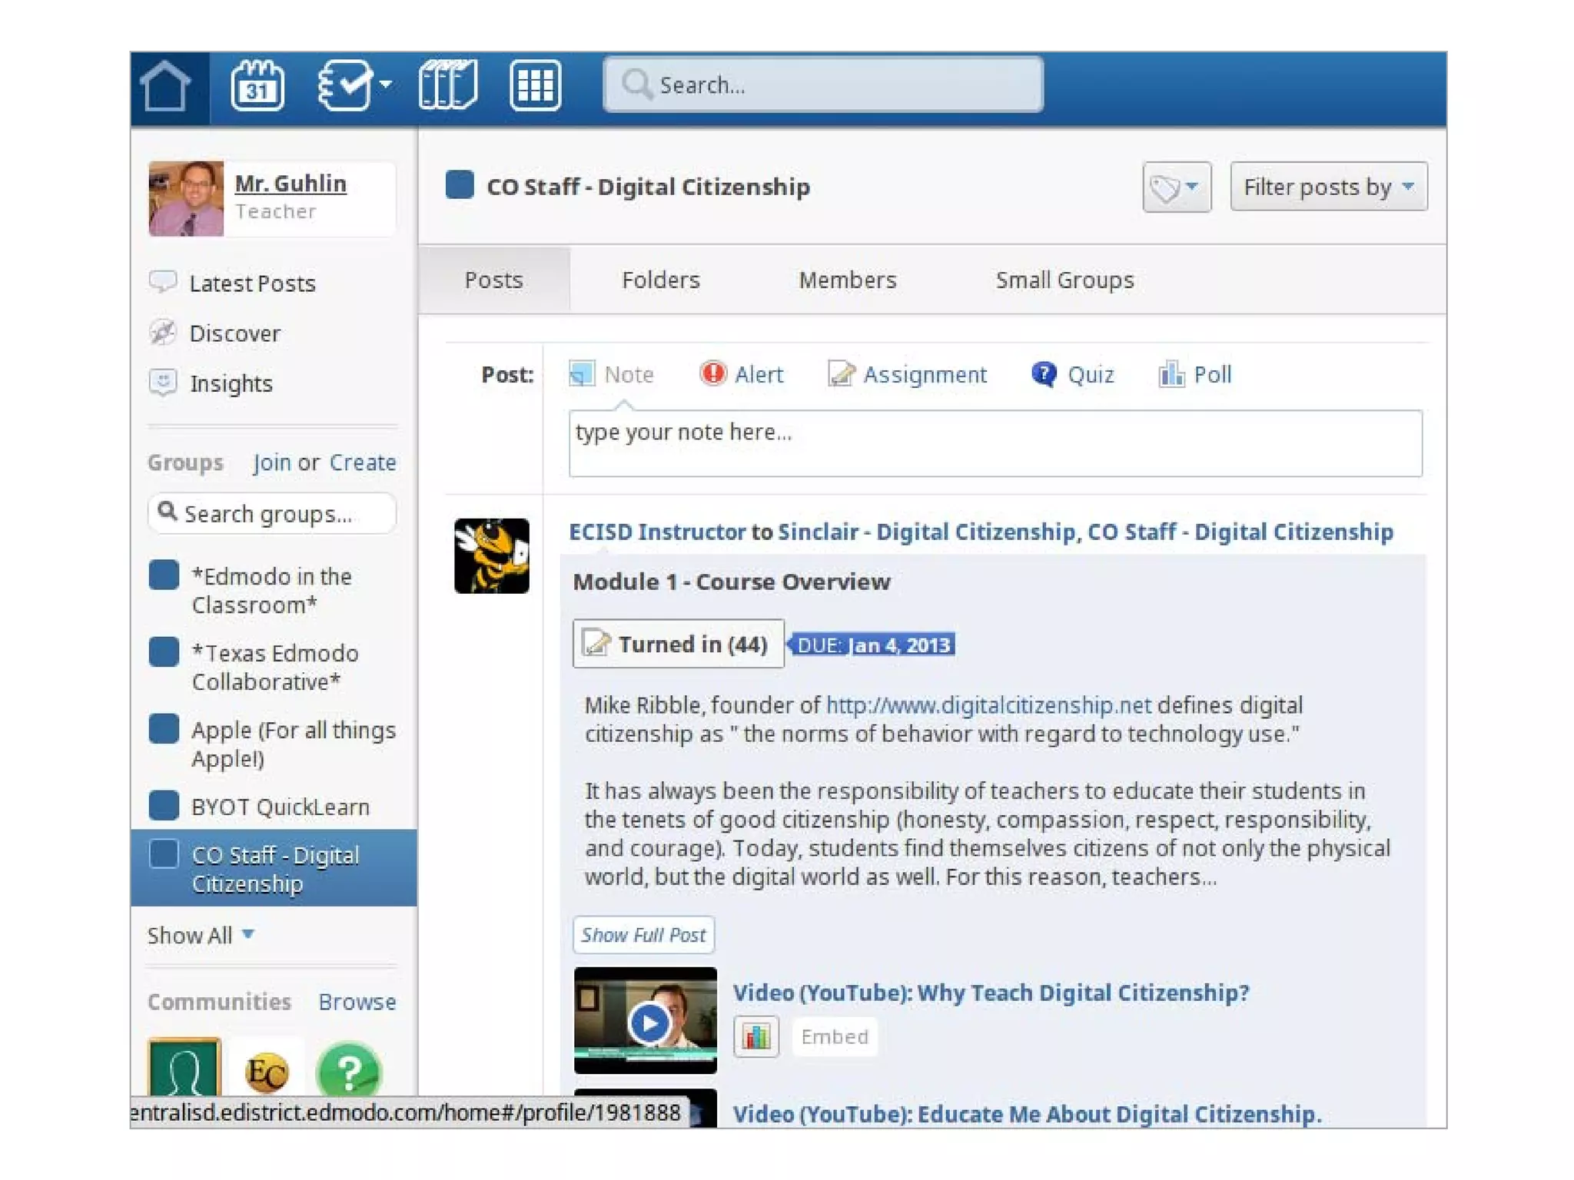The width and height of the screenshot is (1574, 1180).
Task: Expand the Show All groups list
Action: click(200, 935)
